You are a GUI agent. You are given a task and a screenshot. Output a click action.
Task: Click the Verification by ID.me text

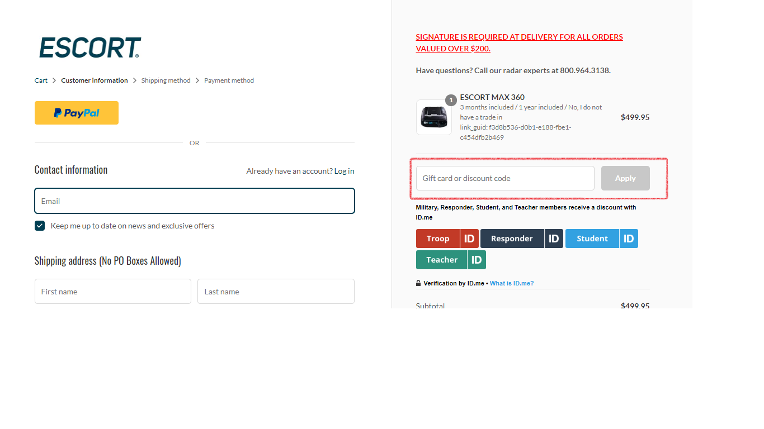click(x=454, y=283)
